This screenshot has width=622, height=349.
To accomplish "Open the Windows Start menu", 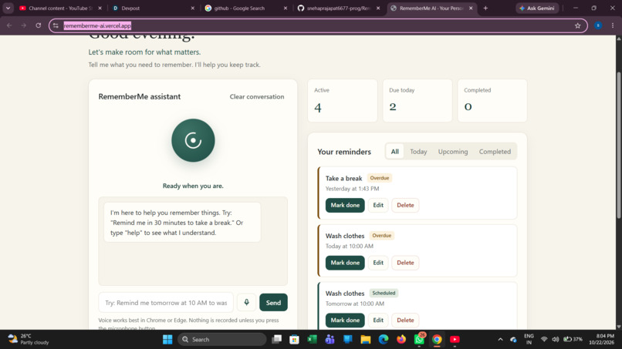I will (167, 340).
